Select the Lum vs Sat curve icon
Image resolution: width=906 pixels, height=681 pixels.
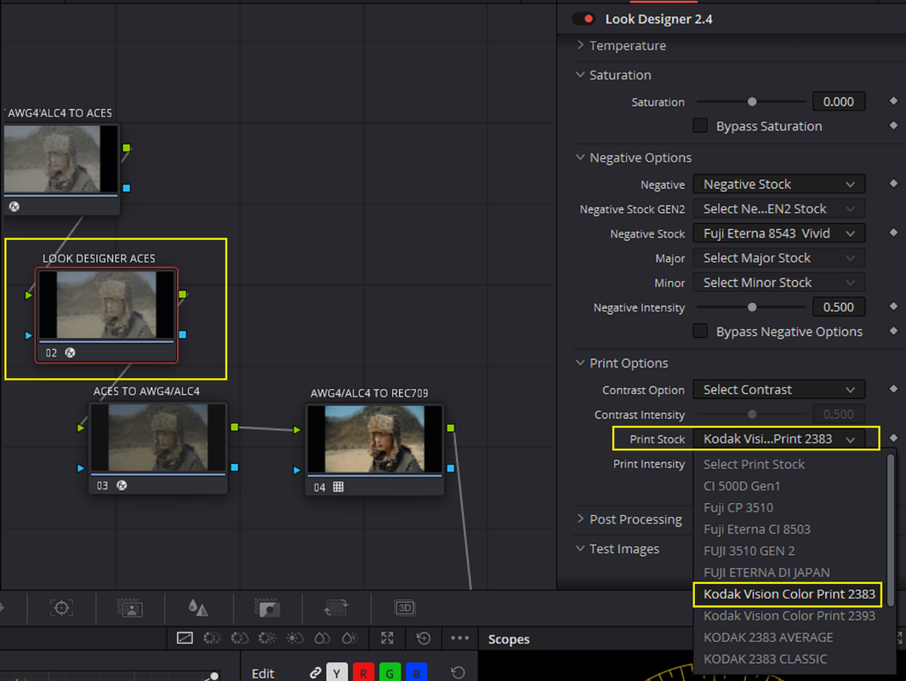(294, 638)
